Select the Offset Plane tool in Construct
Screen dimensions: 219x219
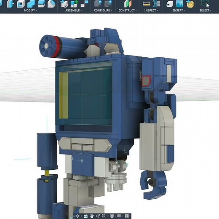pos(128,4)
